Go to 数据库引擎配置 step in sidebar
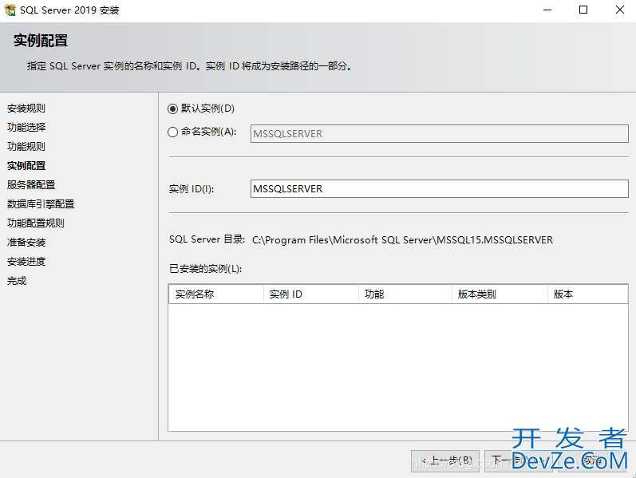Viewport: 636px width, 478px height. point(41,204)
